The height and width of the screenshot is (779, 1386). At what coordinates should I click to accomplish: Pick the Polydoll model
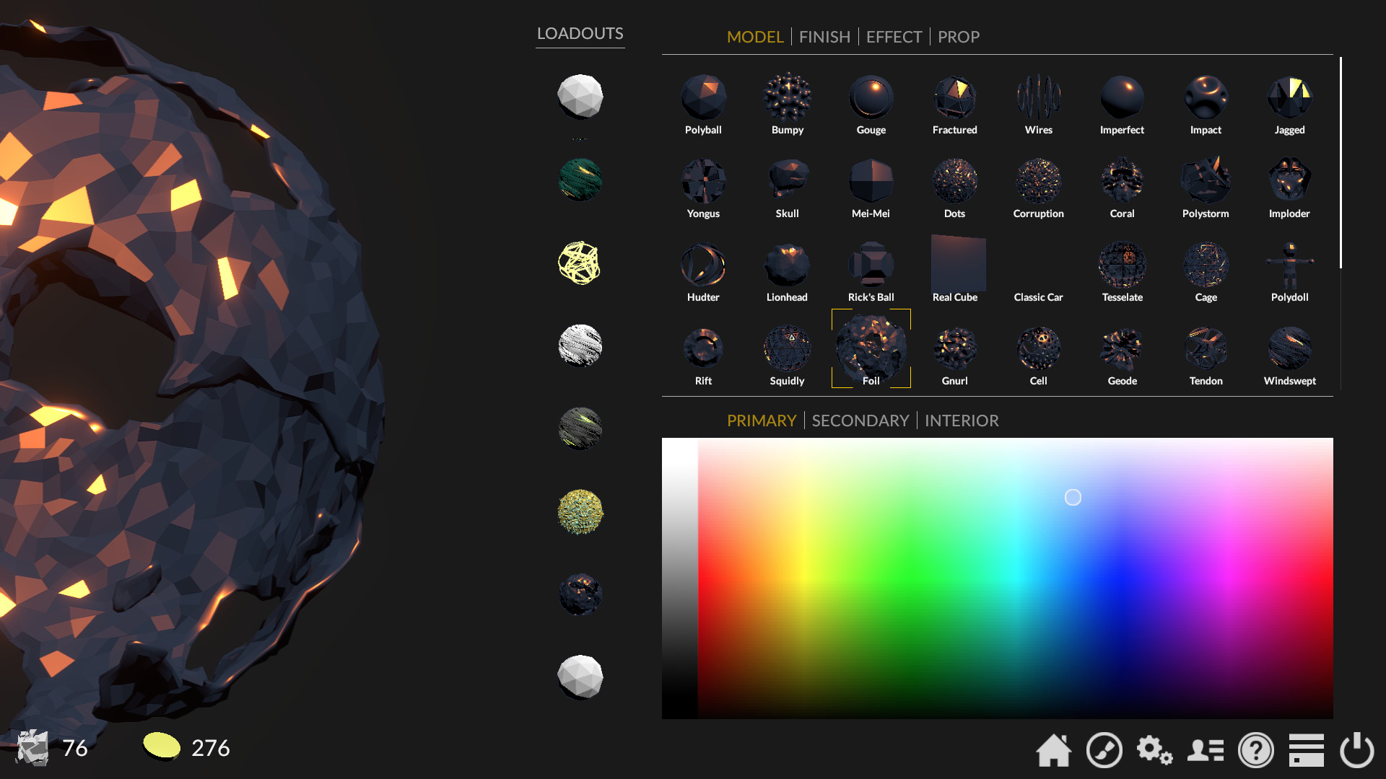1289,265
